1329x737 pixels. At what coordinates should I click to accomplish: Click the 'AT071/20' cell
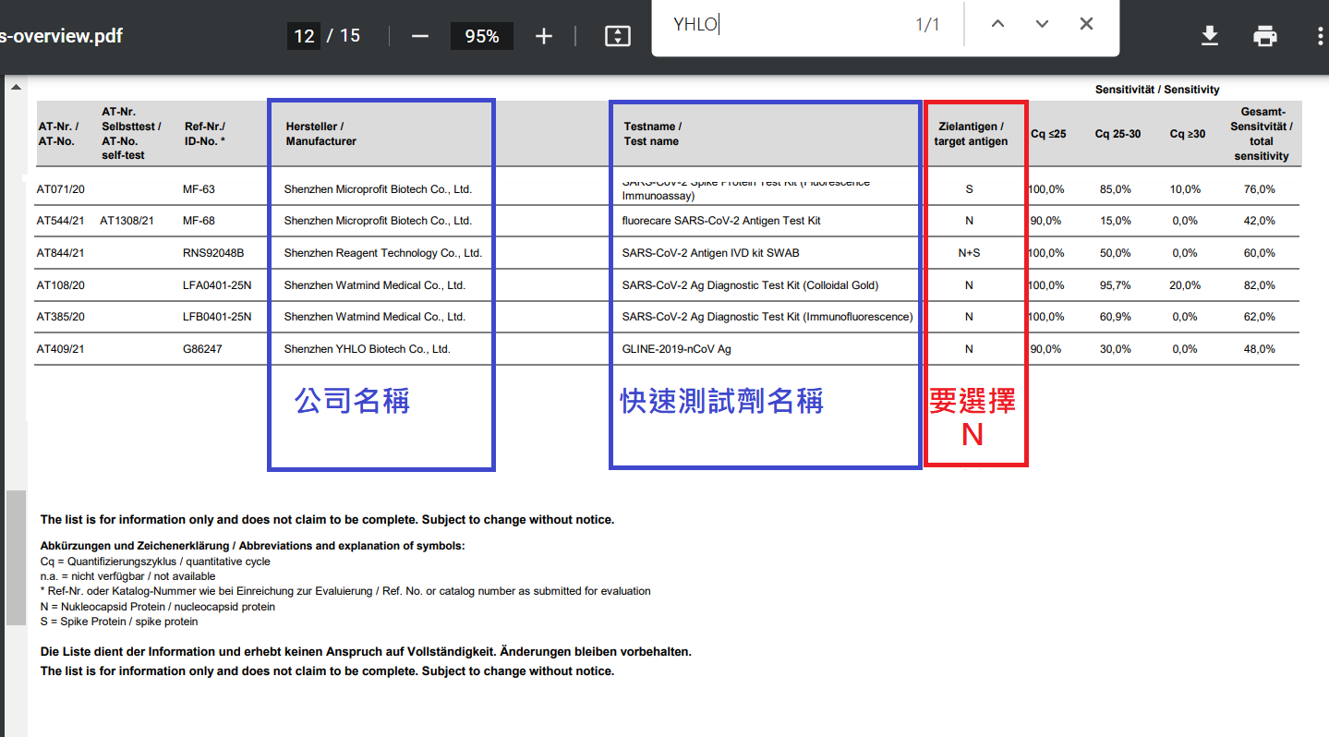pyautogui.click(x=61, y=189)
